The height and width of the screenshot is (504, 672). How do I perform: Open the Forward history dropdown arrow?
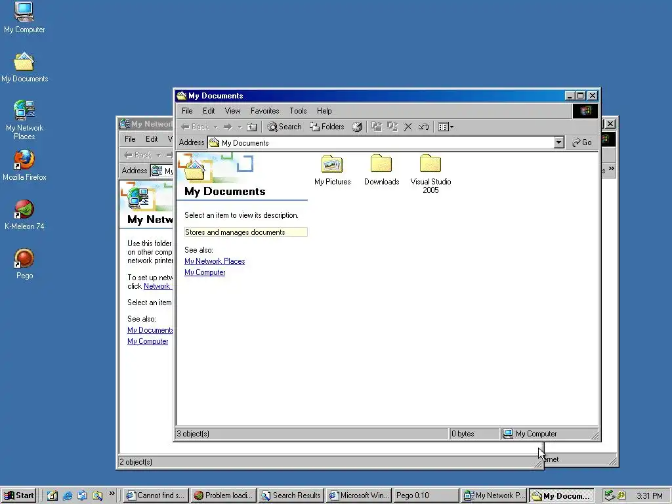point(240,127)
